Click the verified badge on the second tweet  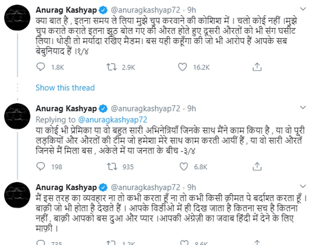[103, 109]
